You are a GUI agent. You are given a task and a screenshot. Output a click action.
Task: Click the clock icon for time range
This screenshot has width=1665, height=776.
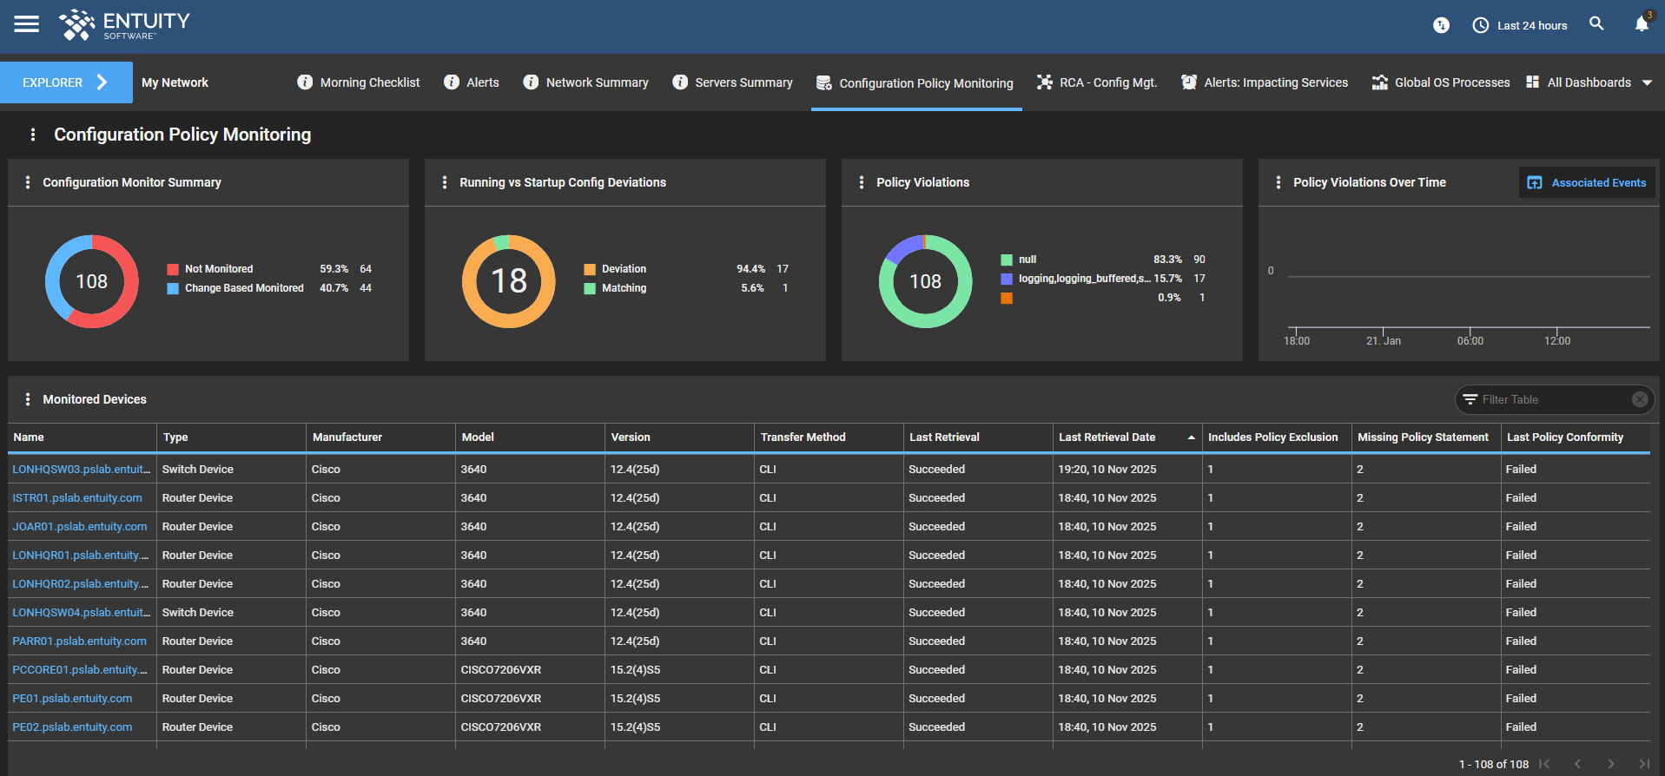[1481, 25]
